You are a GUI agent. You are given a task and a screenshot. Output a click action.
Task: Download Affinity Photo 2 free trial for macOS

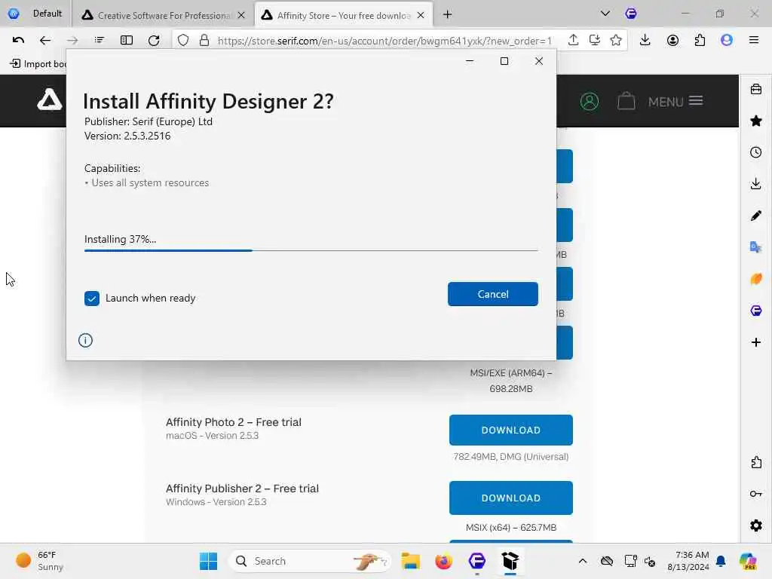510,430
